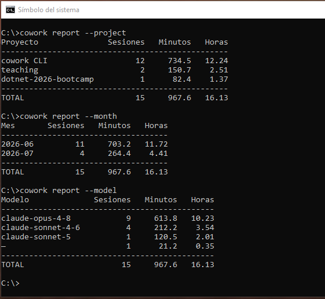
Task: Click the 2.51 hours value
Action: point(219,70)
